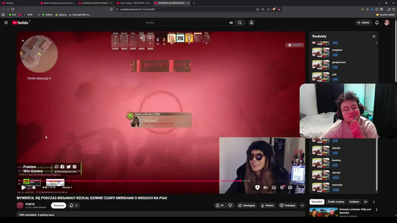
Task: Toggle the autoplay switch in player
Action: 265,187
